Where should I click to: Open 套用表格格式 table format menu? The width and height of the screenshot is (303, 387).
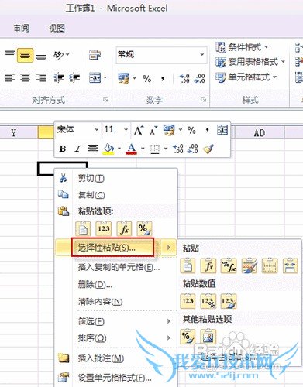coord(250,62)
